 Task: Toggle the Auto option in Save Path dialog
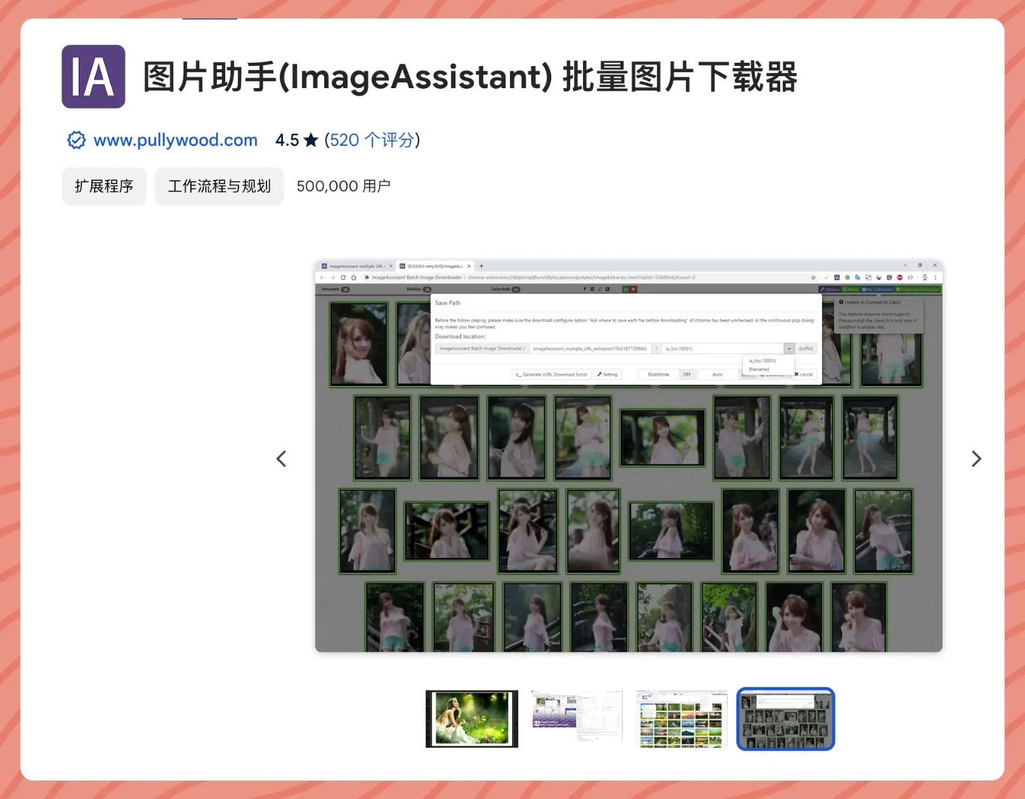click(717, 375)
